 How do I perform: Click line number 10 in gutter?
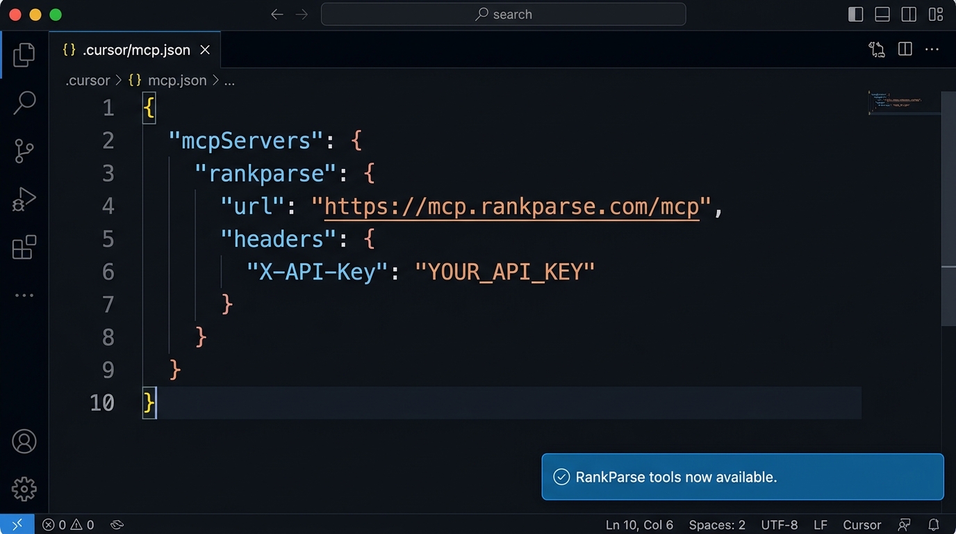click(102, 403)
